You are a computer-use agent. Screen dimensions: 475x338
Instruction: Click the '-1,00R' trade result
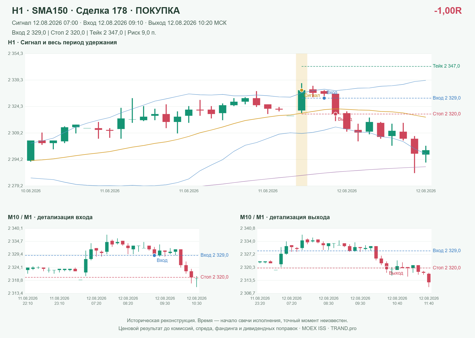pyautogui.click(x=448, y=11)
